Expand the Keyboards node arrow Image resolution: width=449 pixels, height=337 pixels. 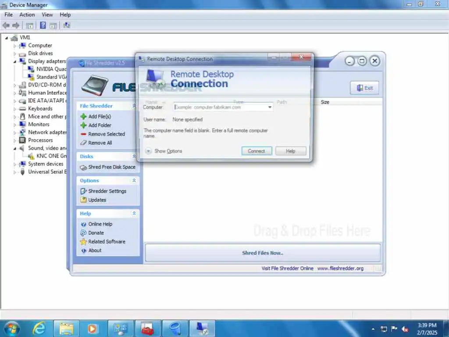tap(14, 109)
